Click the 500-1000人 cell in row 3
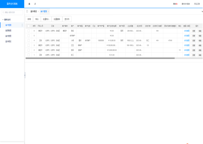The height and width of the screenshot is (144, 203). pos(130,45)
